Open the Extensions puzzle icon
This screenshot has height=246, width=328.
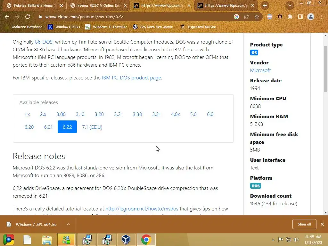coord(290,17)
